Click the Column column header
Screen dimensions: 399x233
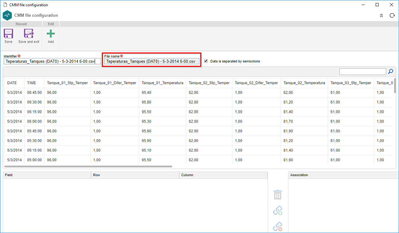coord(223,175)
